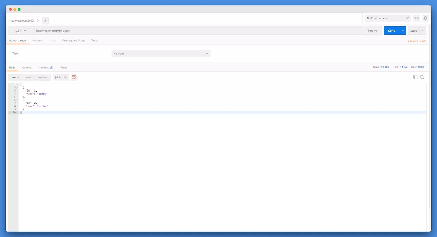
Task: Click the green window zoom button
Action: point(19,9)
